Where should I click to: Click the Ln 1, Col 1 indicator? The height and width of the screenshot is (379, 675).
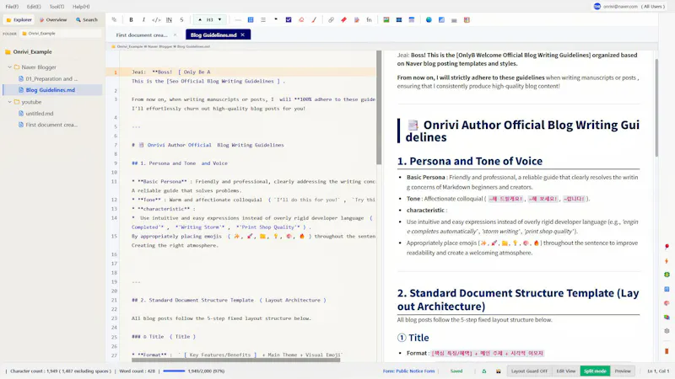(658, 371)
